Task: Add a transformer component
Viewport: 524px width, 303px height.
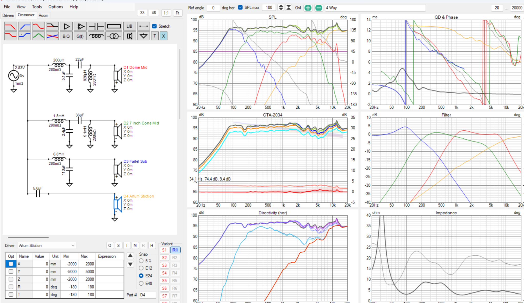Action: coord(114,36)
